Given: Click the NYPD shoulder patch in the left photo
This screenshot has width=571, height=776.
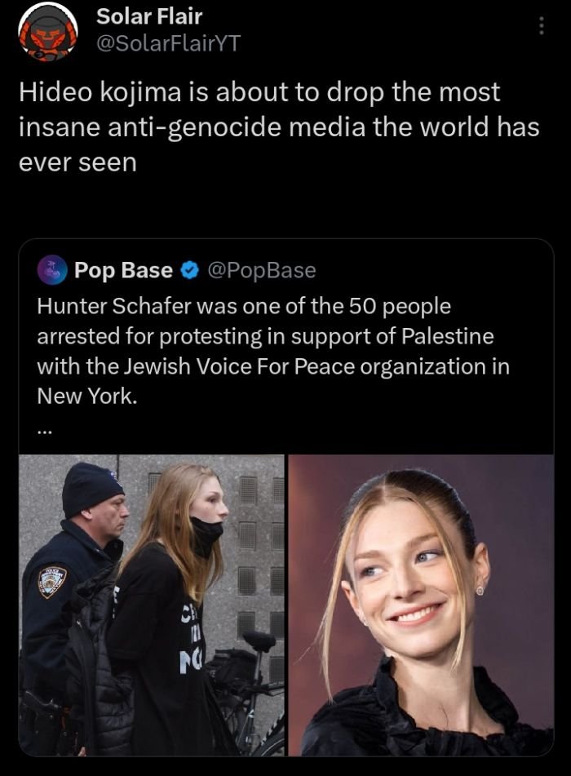Looking at the screenshot, I should [x=52, y=581].
